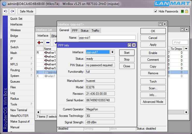Click the Find search field
The image size is (192, 134).
[x=180, y=42]
